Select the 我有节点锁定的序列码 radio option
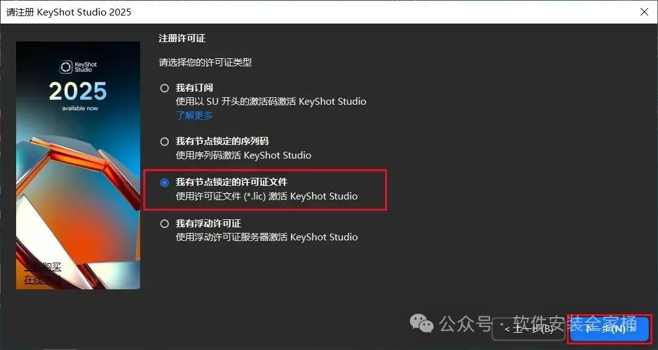The width and height of the screenshot is (658, 350). (x=164, y=142)
